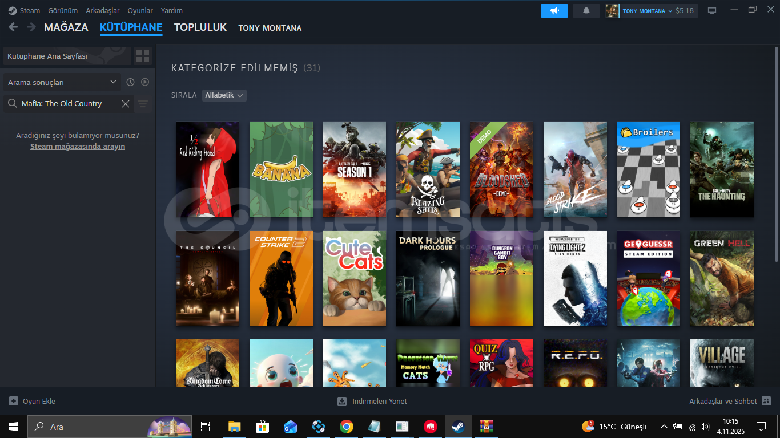Open Google Chrome from the taskbar
This screenshot has height=438, width=780.
346,427
